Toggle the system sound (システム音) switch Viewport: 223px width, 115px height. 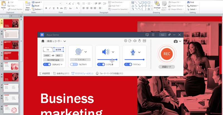pos(101,64)
